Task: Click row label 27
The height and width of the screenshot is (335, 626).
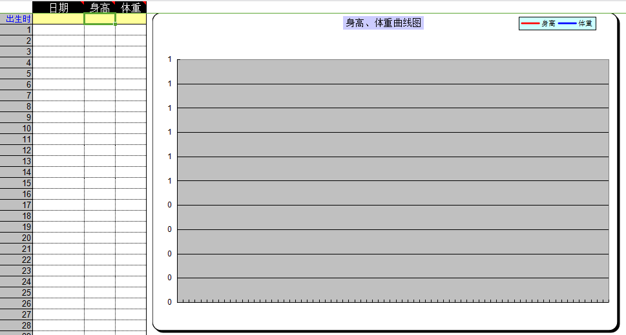Action: (x=16, y=314)
